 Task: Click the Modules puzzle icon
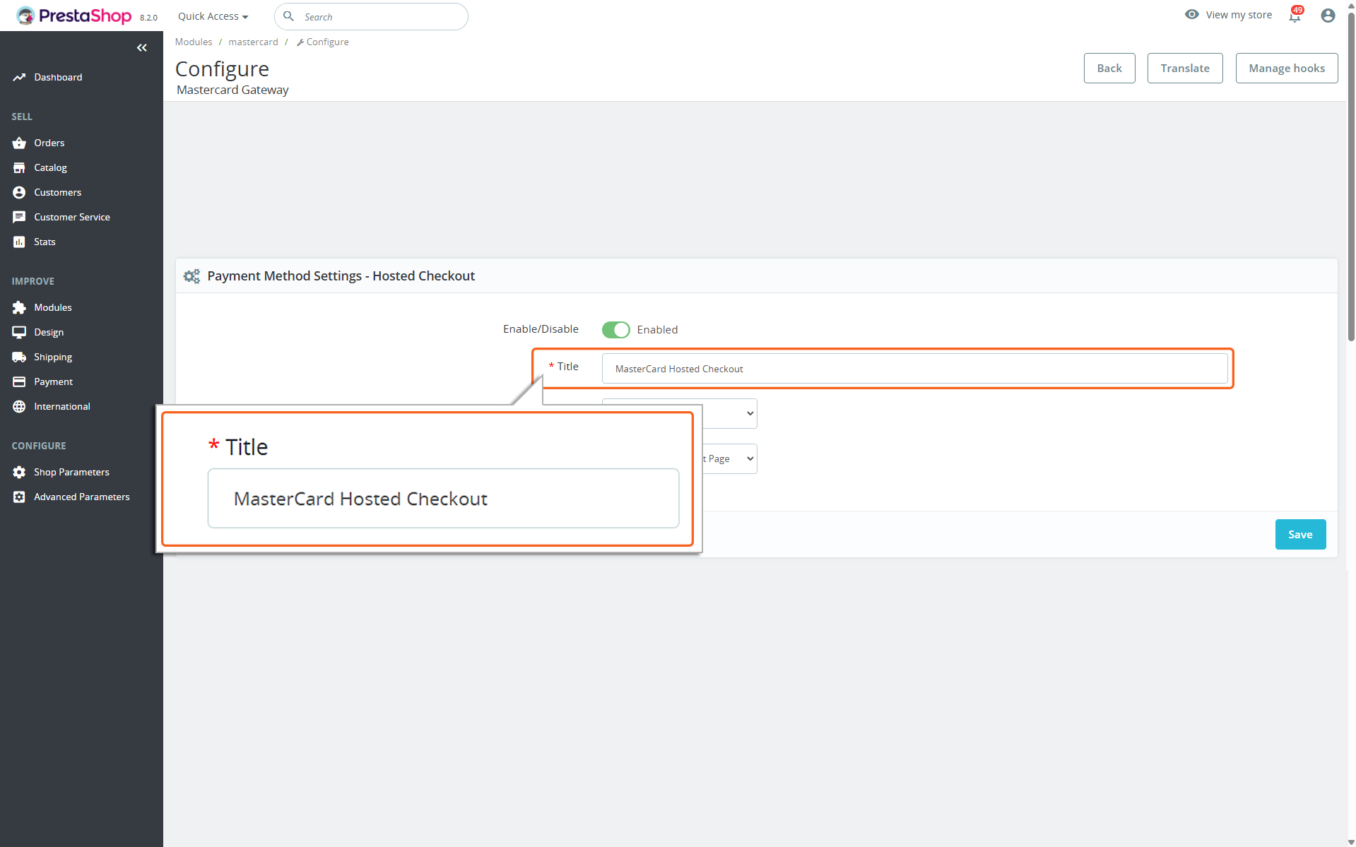click(19, 308)
